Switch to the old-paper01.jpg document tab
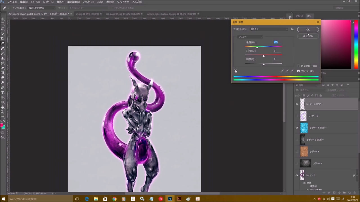Screen dimensions: 360x202 tap(123, 14)
